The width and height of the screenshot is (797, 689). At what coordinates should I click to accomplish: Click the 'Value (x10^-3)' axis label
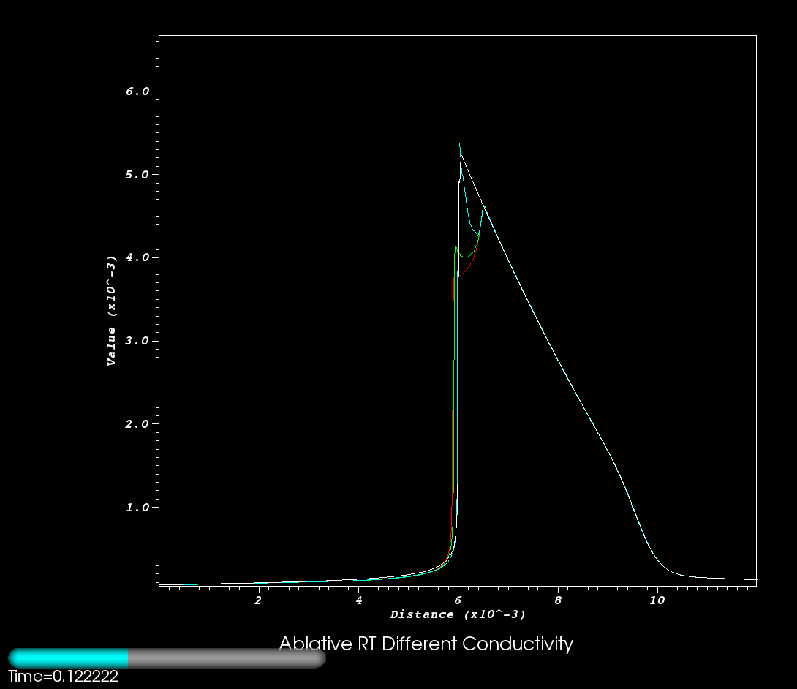(111, 311)
